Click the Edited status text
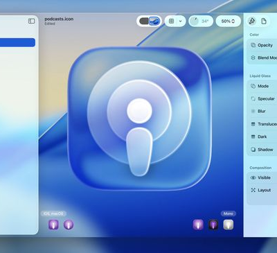The width and height of the screenshot is (277, 253). [50, 24]
